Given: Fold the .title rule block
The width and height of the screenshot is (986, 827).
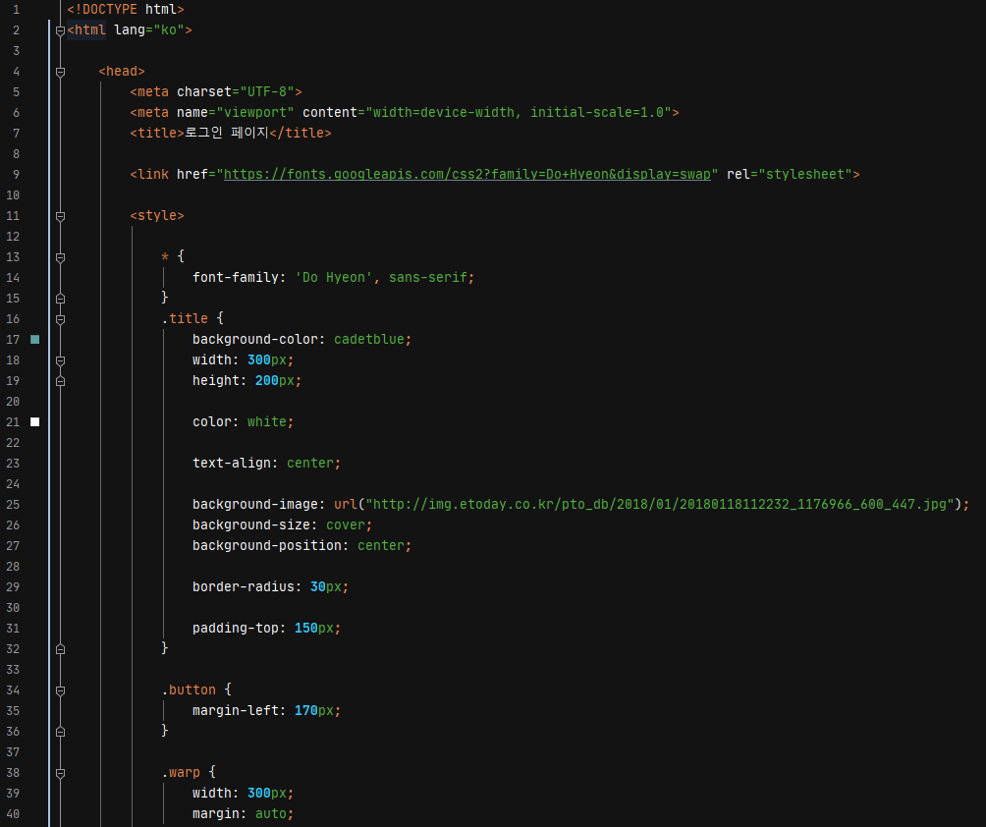Looking at the screenshot, I should [60, 319].
